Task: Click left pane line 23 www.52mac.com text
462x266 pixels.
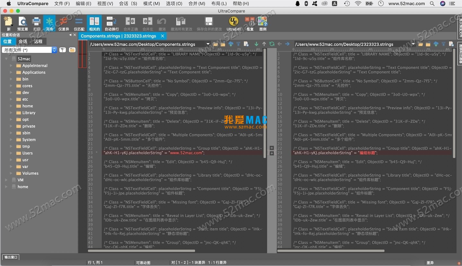Action: coord(186,153)
